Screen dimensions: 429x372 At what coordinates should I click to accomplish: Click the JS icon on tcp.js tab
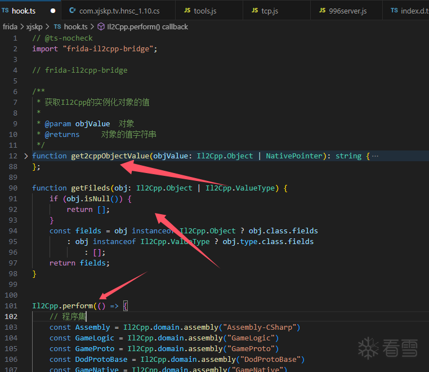coord(254,10)
